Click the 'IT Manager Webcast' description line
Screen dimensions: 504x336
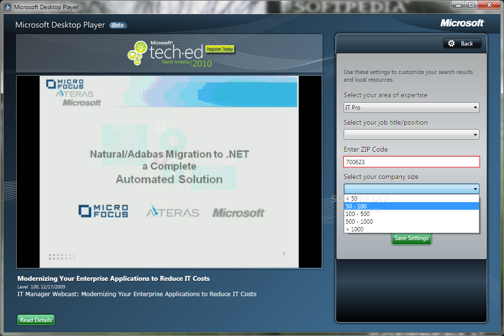tap(137, 294)
